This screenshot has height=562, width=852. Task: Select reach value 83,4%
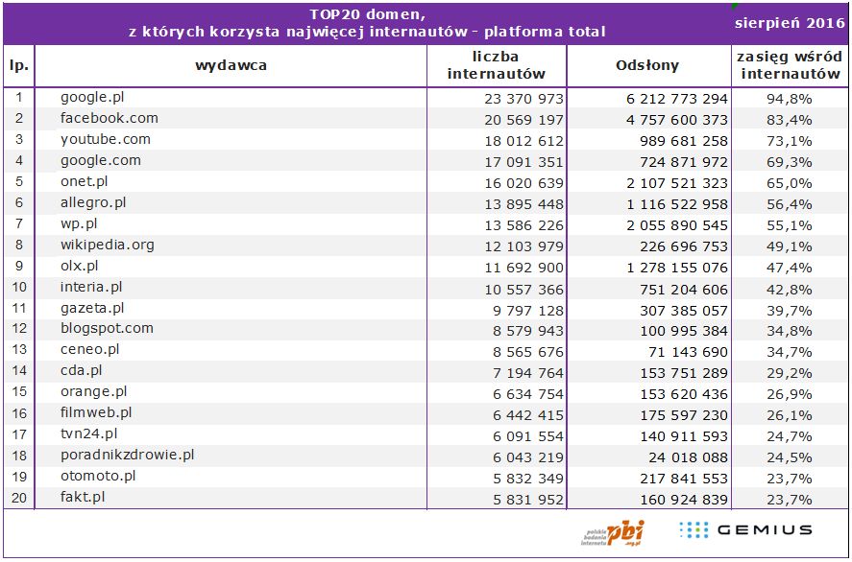point(789,121)
